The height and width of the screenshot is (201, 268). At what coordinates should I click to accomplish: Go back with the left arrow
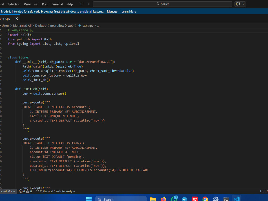coord(82,4)
